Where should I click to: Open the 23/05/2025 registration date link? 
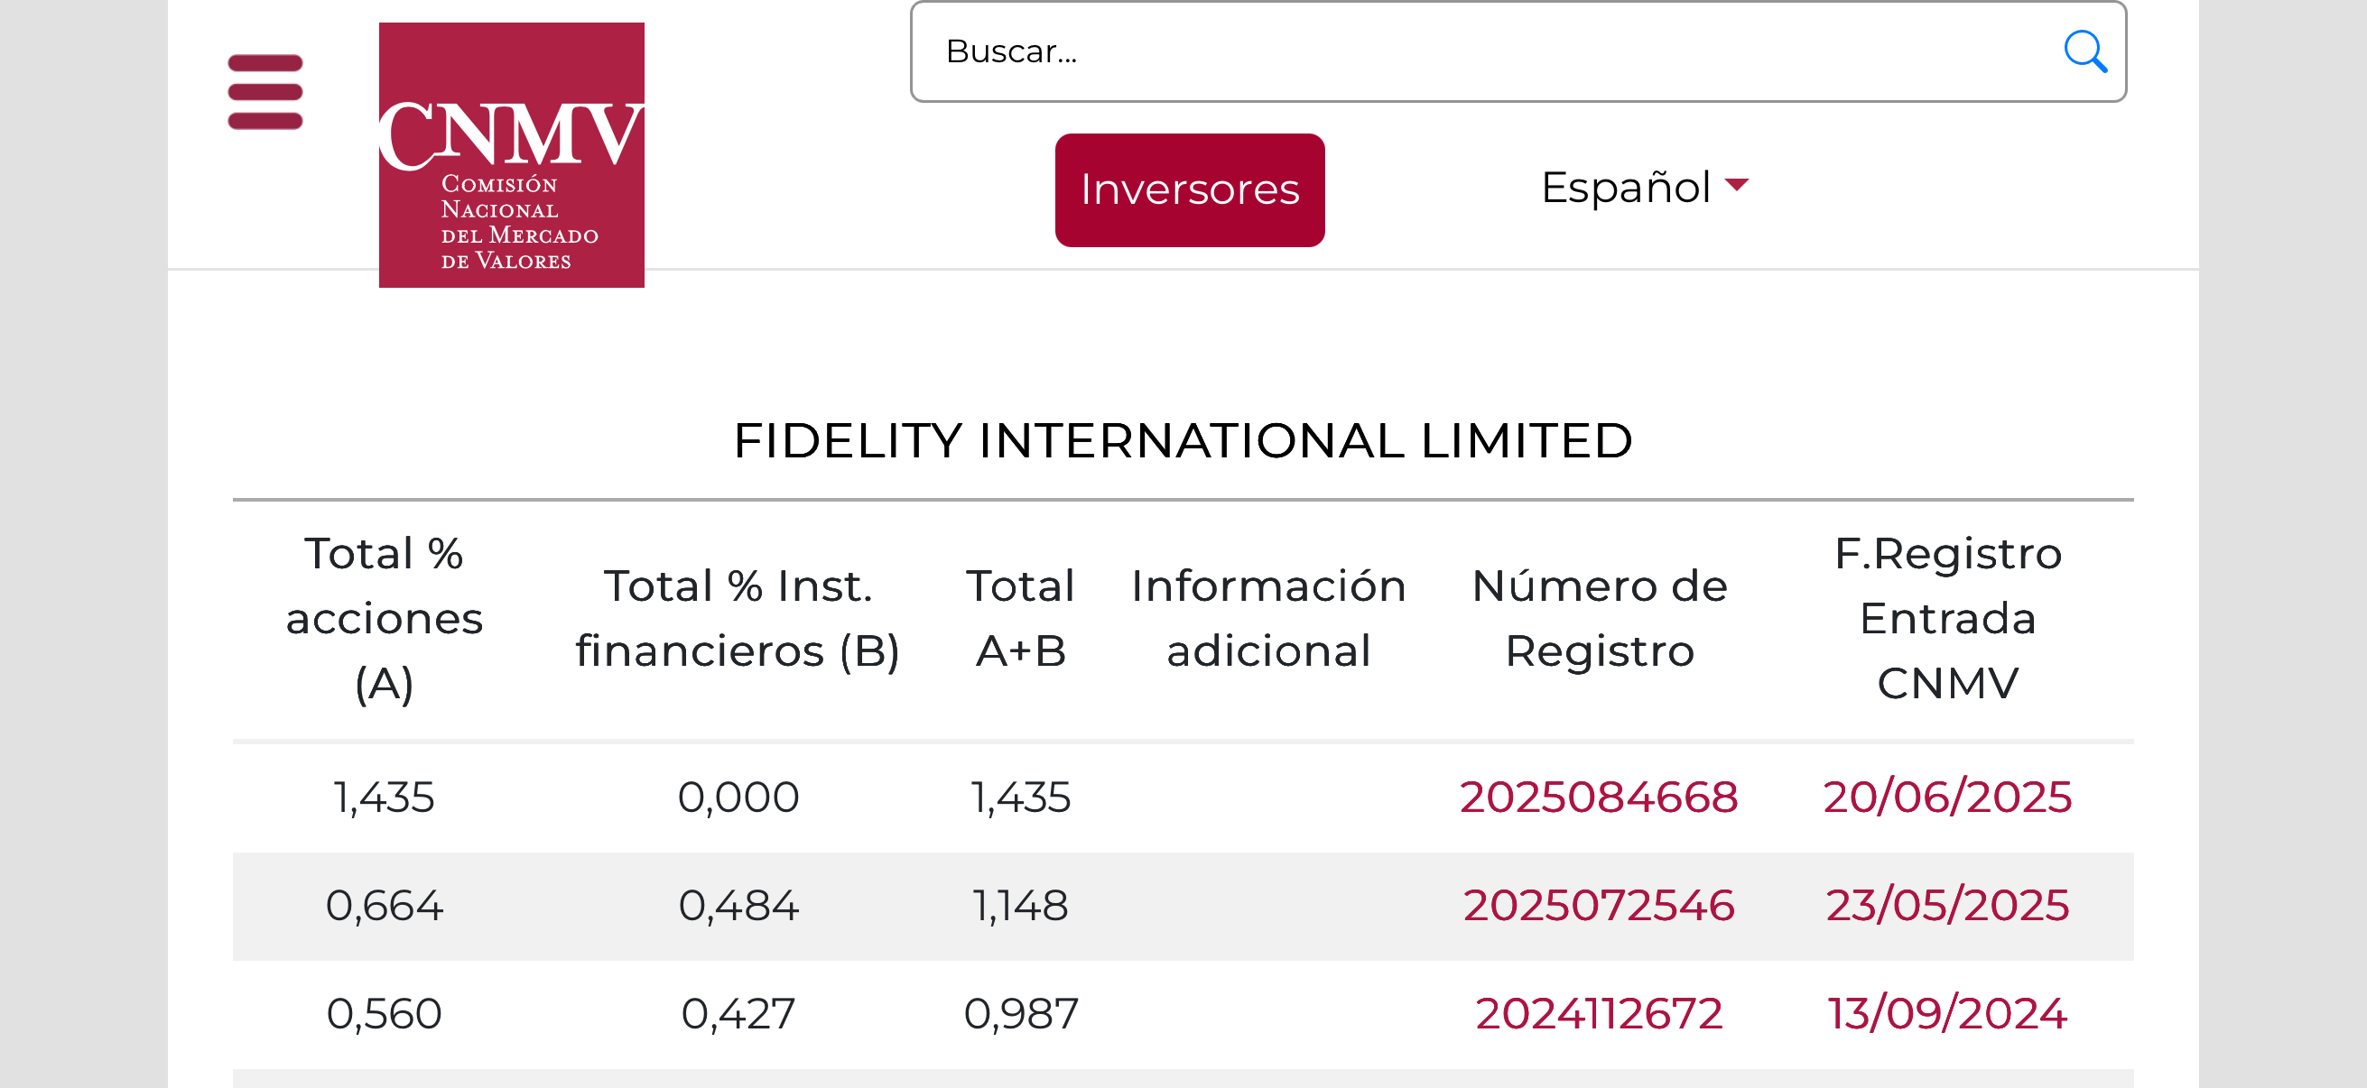click(1947, 905)
